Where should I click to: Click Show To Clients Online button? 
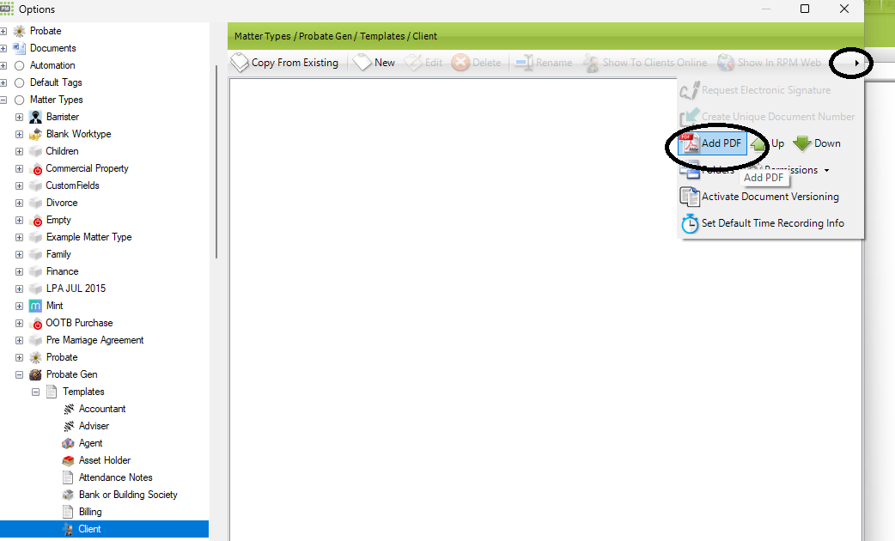pos(646,62)
